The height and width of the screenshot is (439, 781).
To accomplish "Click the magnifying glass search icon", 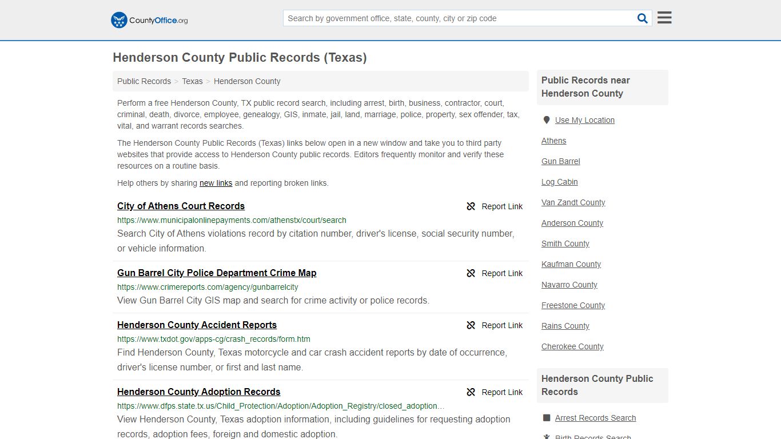I will pos(642,18).
